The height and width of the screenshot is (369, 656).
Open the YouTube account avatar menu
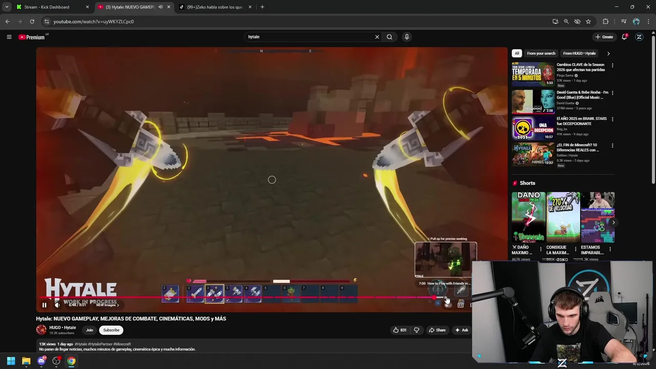point(639,37)
